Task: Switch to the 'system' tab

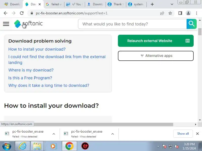Action: [136, 4]
